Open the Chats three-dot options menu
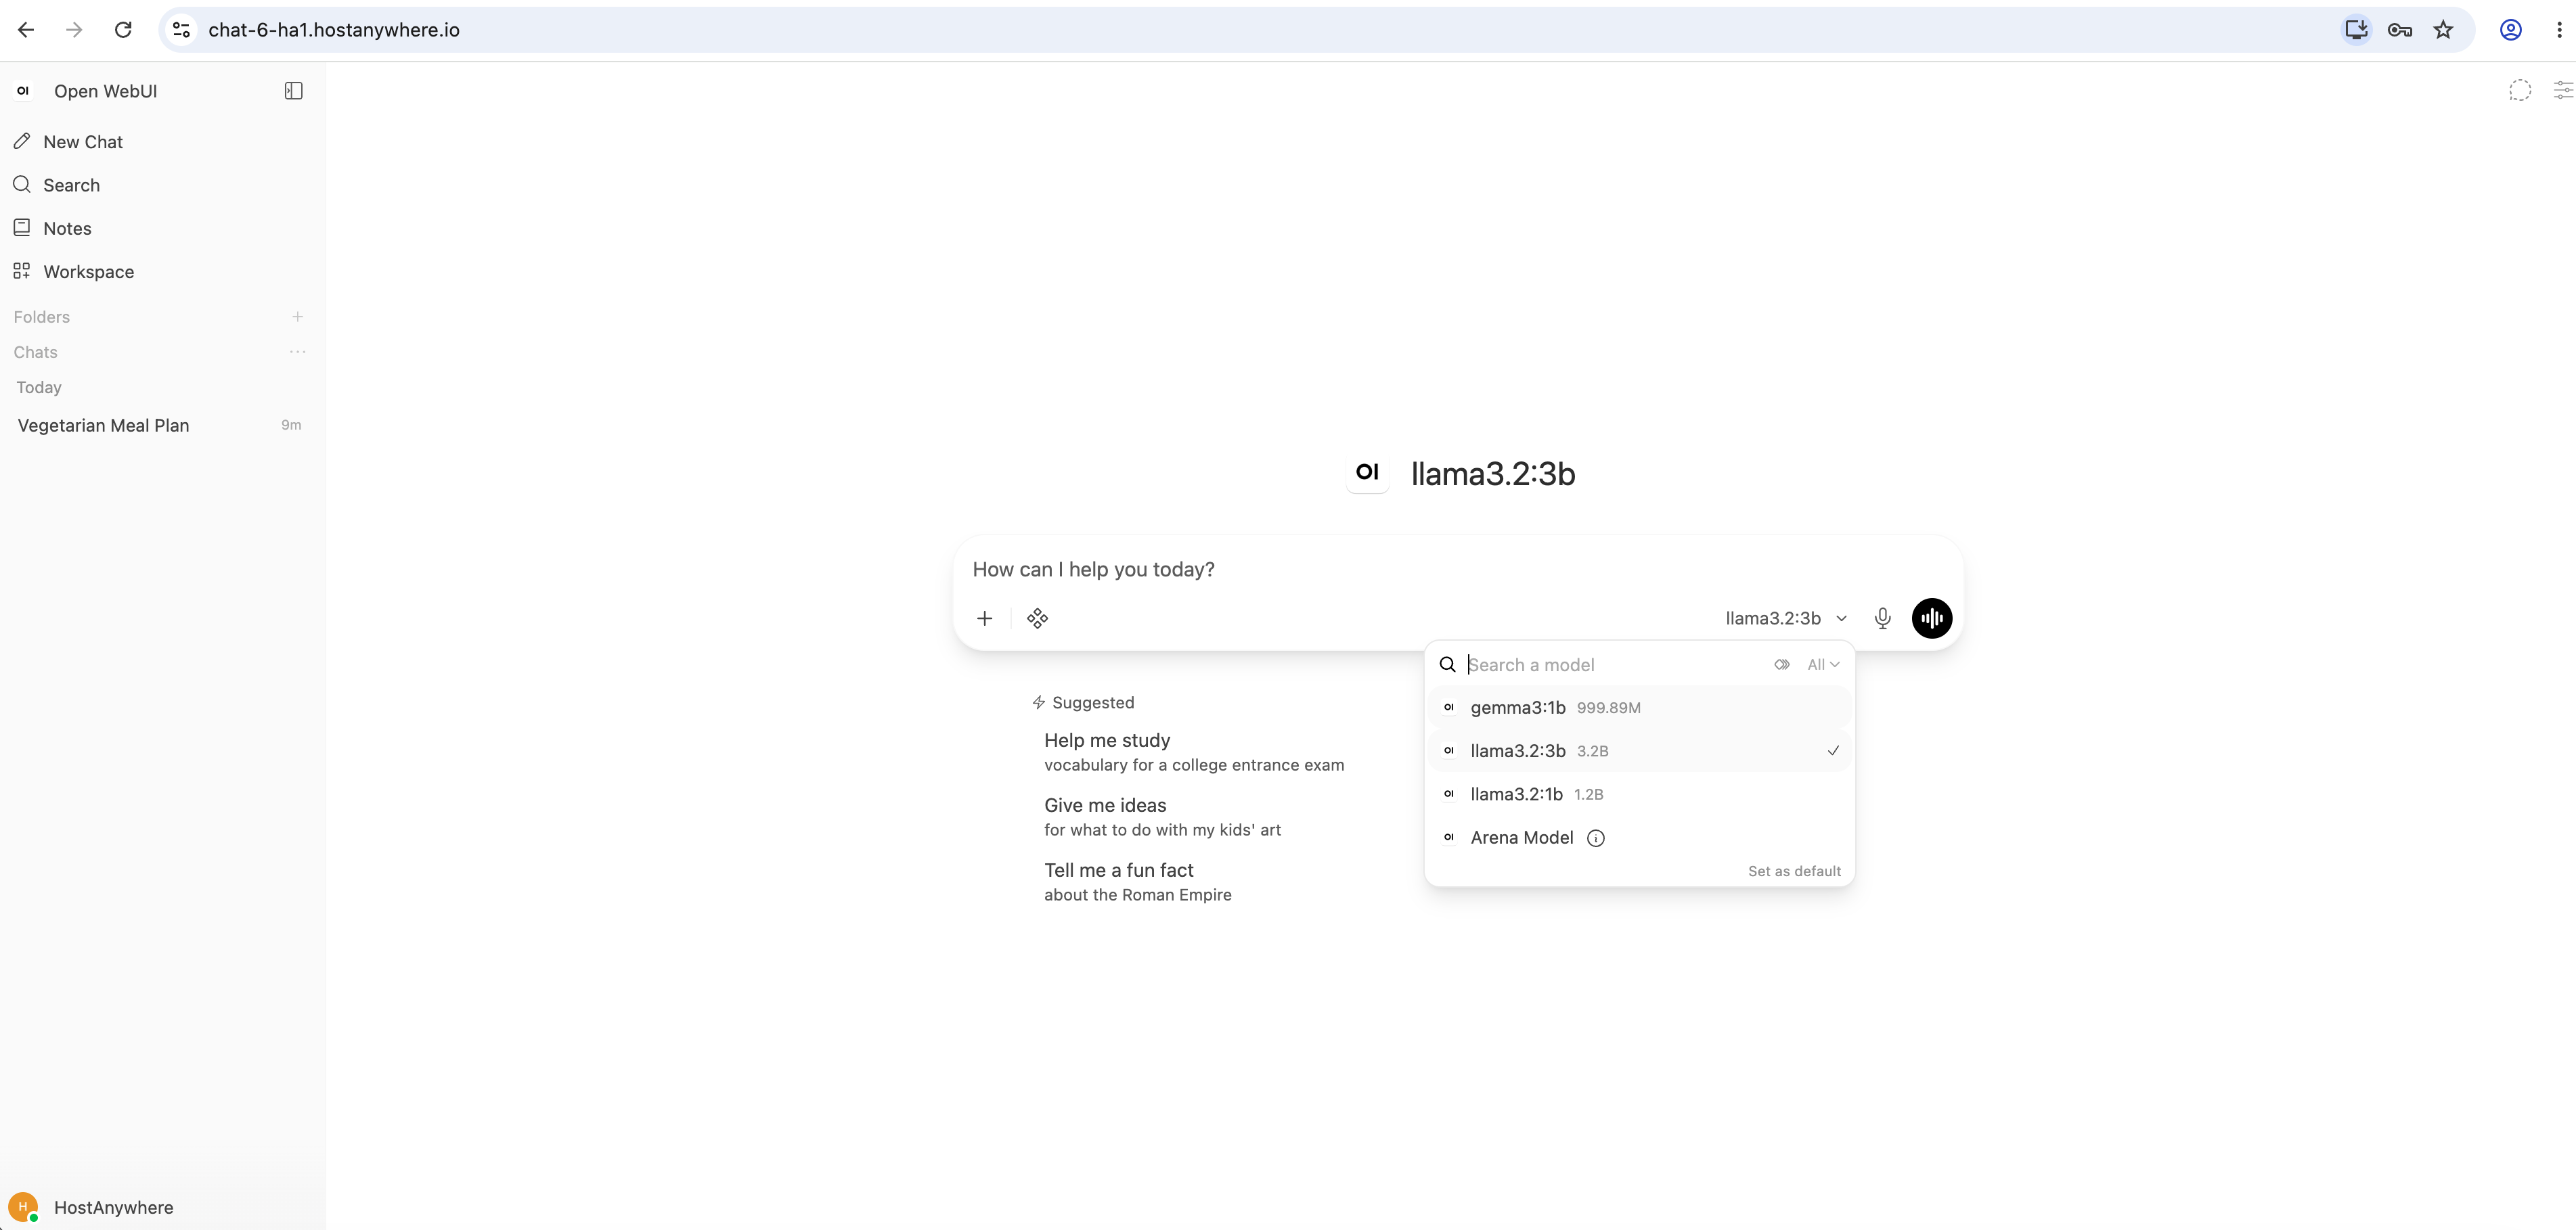The height and width of the screenshot is (1230, 2576). point(297,352)
